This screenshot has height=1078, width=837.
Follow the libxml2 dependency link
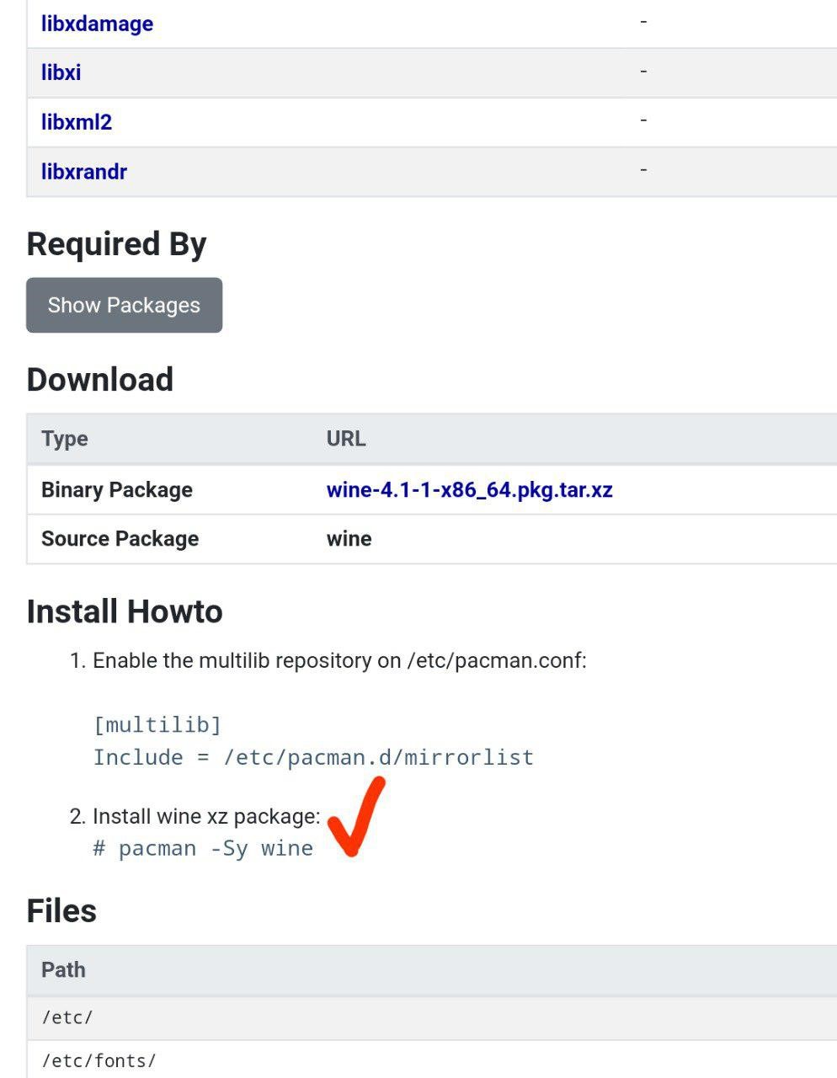click(x=76, y=122)
